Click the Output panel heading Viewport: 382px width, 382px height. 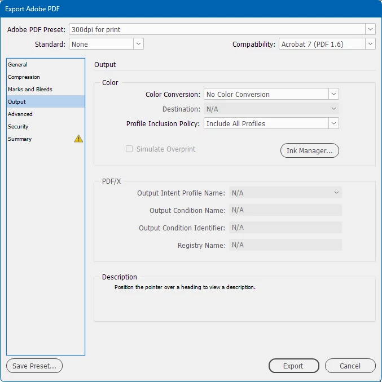(105, 65)
